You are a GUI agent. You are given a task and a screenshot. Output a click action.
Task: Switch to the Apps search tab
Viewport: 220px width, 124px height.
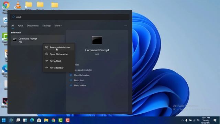[21, 25]
